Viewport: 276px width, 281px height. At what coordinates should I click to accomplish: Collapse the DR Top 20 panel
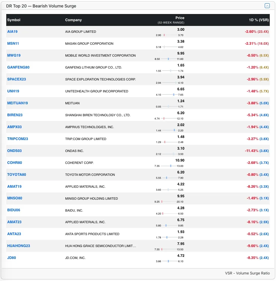tap(267, 6)
